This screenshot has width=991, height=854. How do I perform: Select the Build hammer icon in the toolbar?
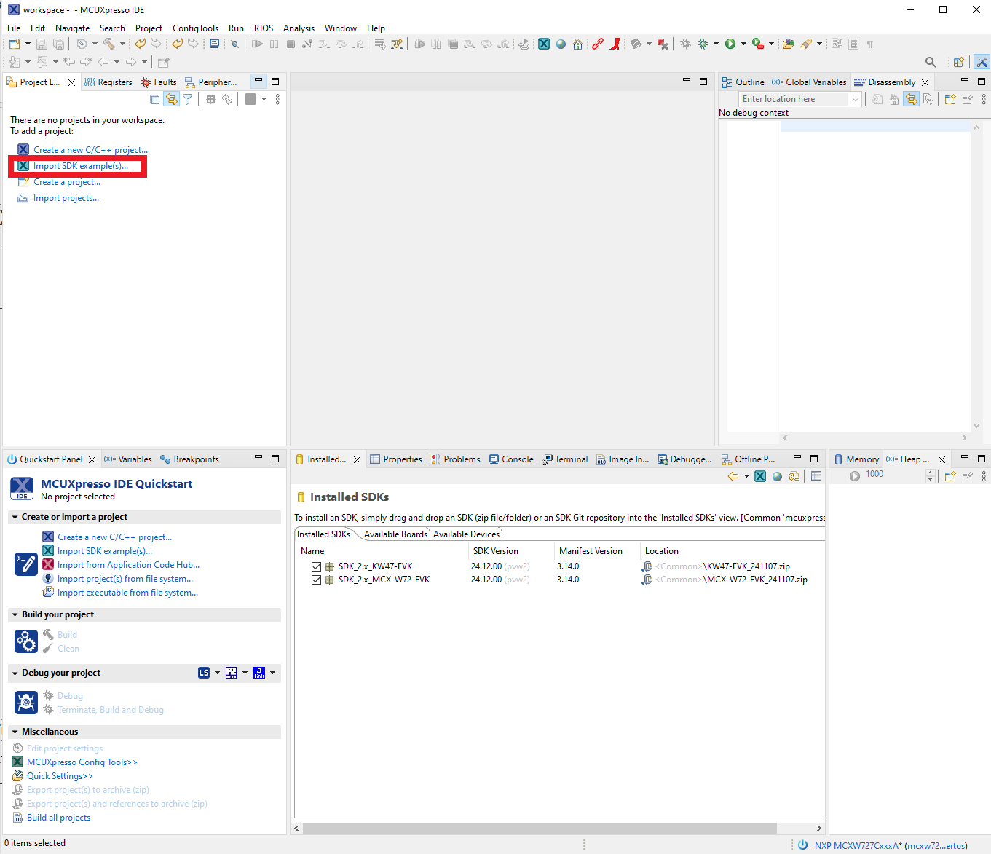coord(107,44)
